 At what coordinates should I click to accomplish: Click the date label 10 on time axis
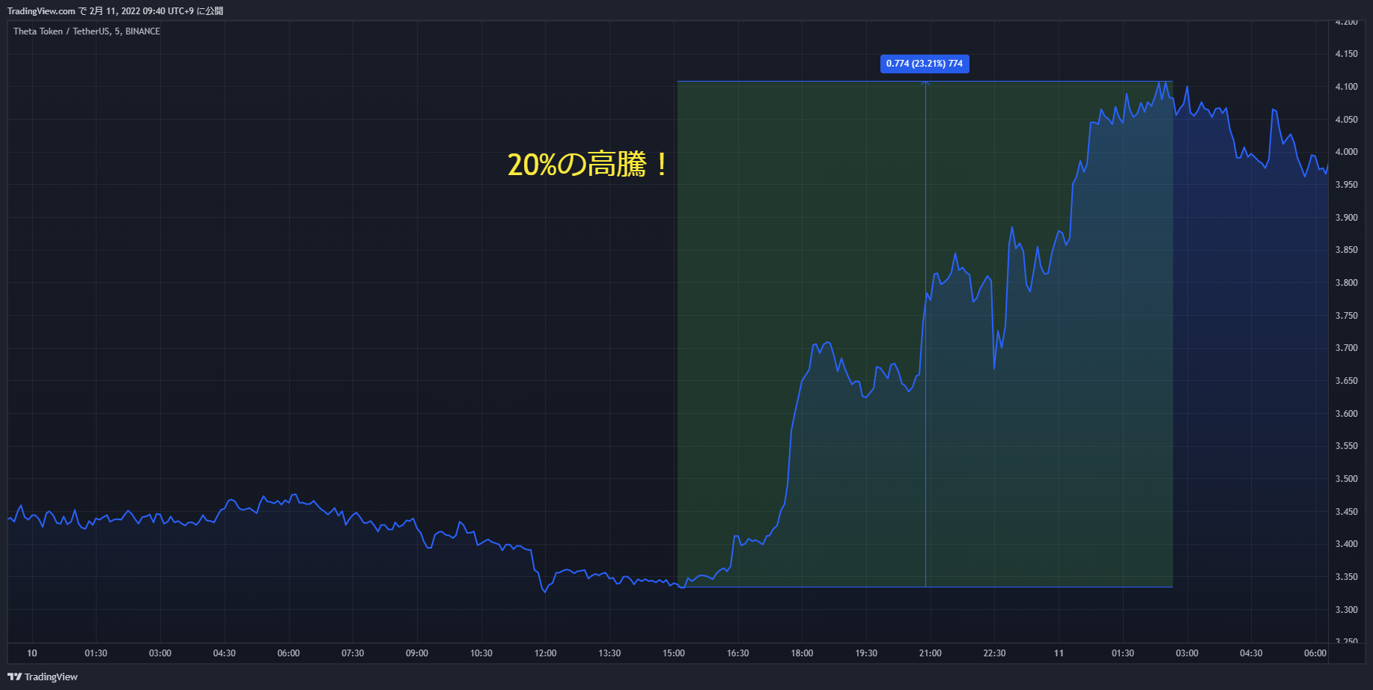32,653
